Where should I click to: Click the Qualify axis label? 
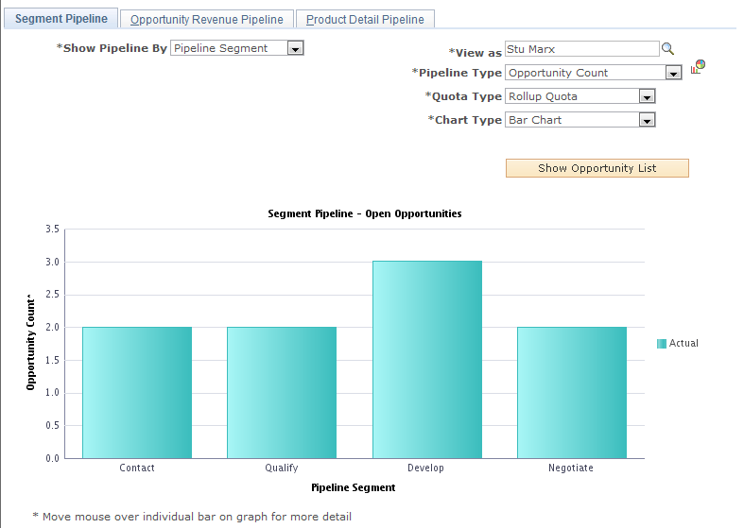tap(282, 468)
